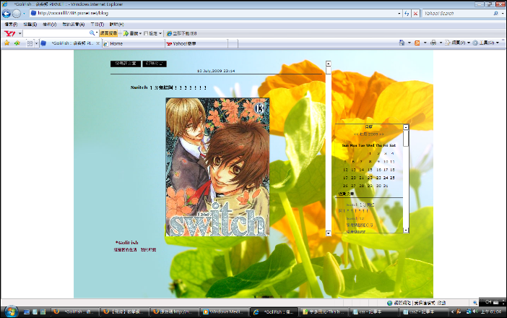
Task: Switch to the css - Notepad taskbar window
Action: 373,311
